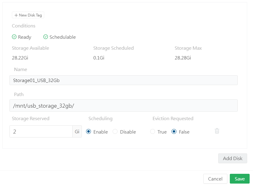Click the Eviction Requested label
253x186 pixels.
coord(173,119)
